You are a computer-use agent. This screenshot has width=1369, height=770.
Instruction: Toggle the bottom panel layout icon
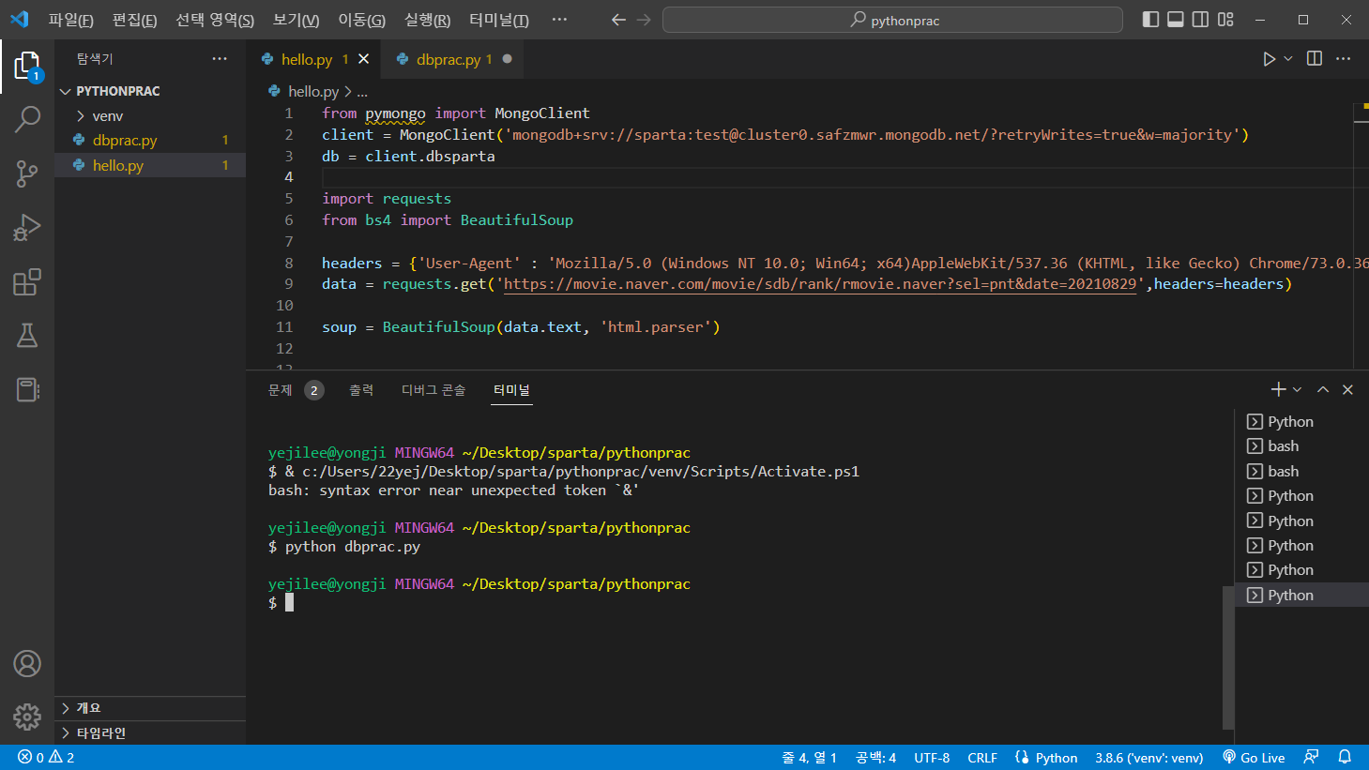point(1176,20)
